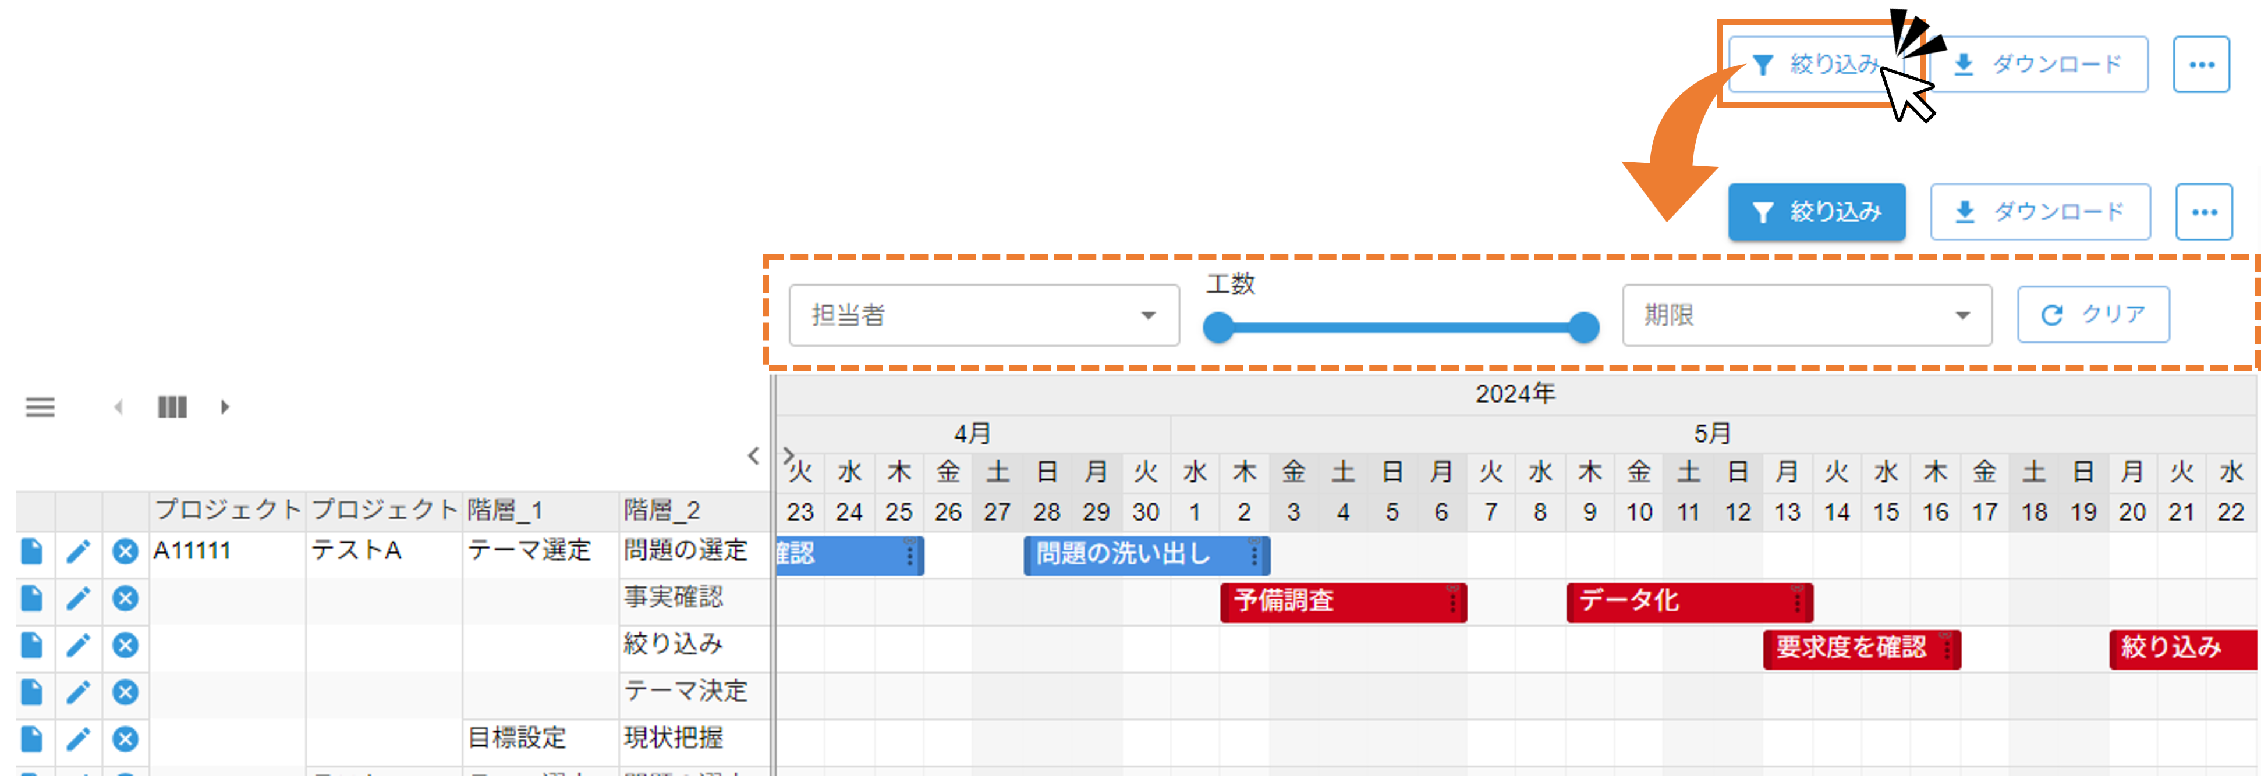Click the 階層_1 column header
The width and height of the screenshot is (2261, 776).
(x=541, y=510)
